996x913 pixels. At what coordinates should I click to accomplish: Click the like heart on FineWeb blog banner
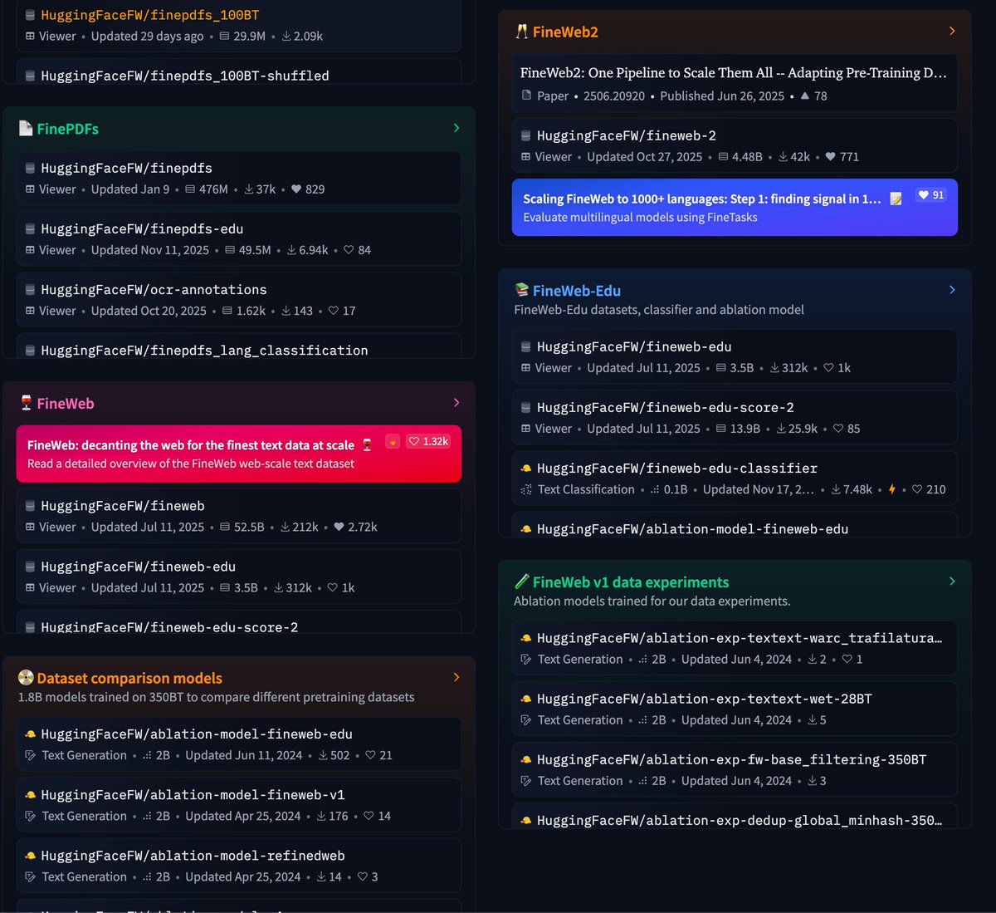pos(414,441)
